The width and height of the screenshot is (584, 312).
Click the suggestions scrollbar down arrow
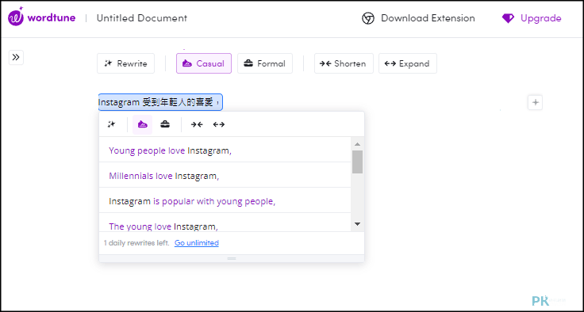[x=358, y=224]
